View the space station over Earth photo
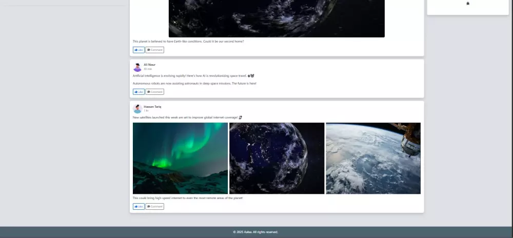 (x=373, y=158)
